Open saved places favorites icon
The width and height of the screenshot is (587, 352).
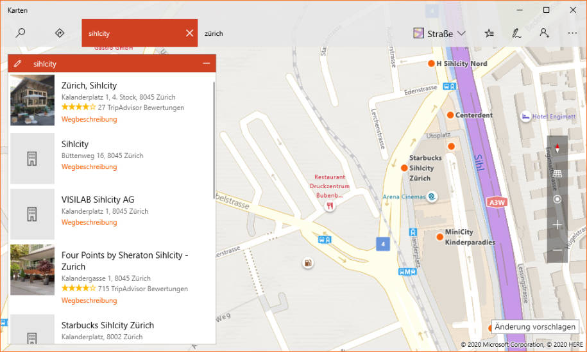(x=489, y=33)
